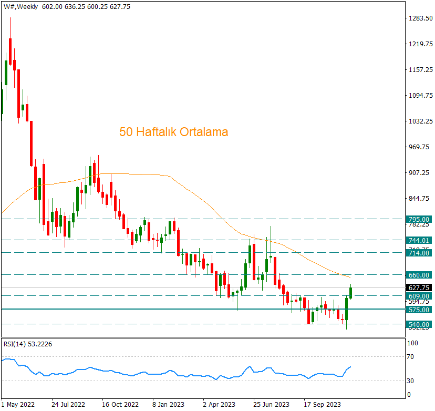This screenshot has height=411, width=435.
Task: Click the 1219.75 price axis label
Action: point(421,44)
